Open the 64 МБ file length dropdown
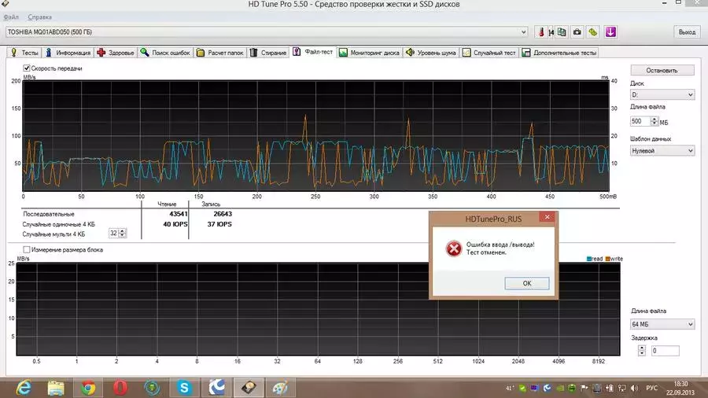 click(x=662, y=324)
